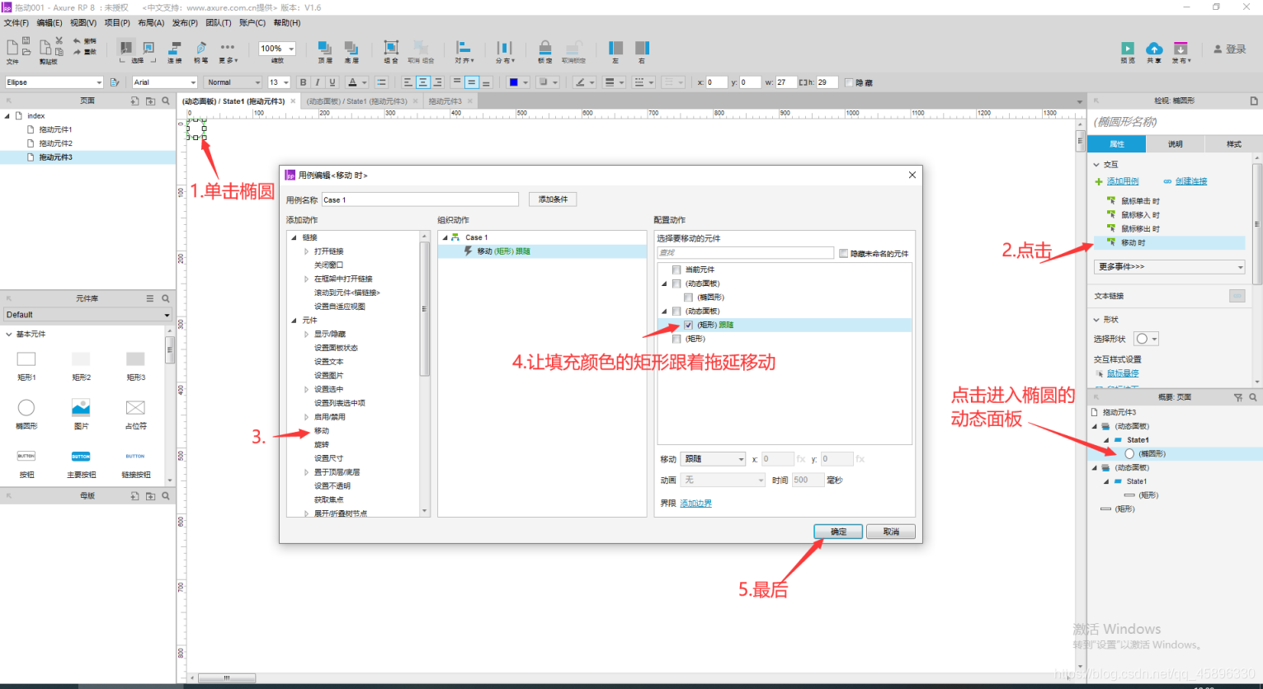The height and width of the screenshot is (689, 1263).
Task: Click the 连接 connector tool icon
Action: click(x=174, y=49)
